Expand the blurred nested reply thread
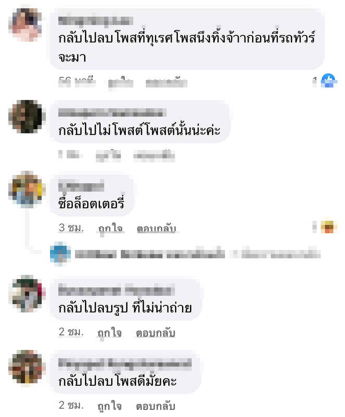Image resolution: width=345 pixels, height=417 pixels. (x=197, y=254)
